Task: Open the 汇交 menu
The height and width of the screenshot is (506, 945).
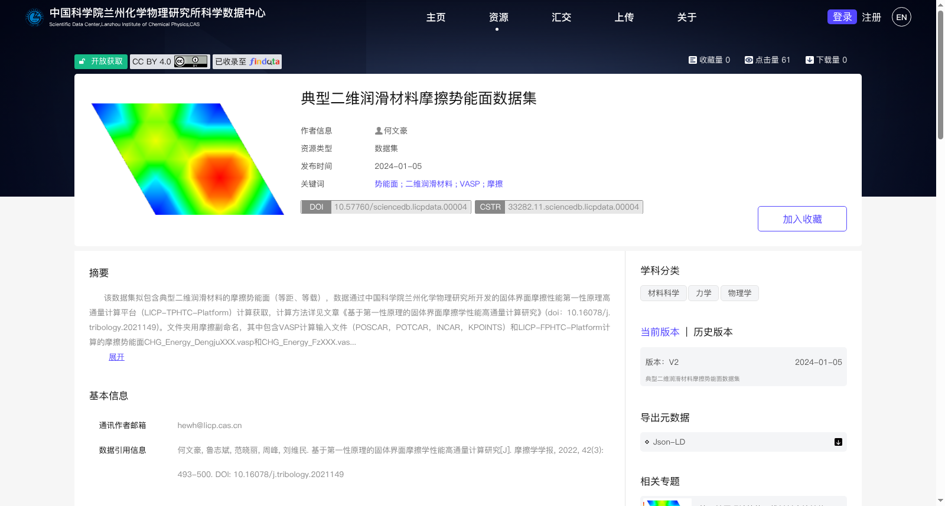Action: coord(561,17)
